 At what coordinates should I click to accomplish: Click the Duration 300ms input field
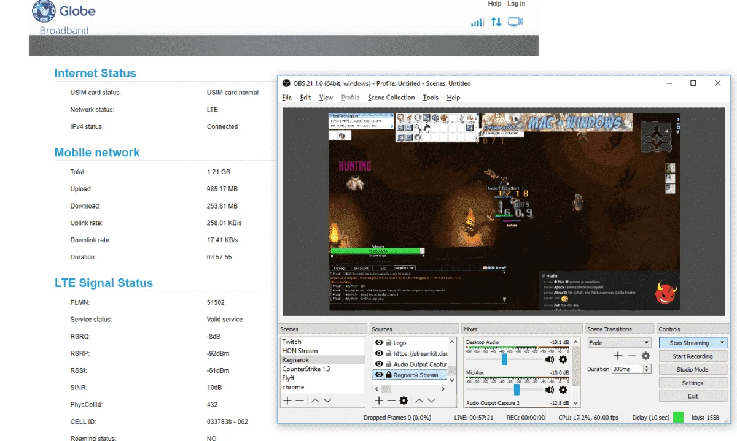tap(626, 369)
